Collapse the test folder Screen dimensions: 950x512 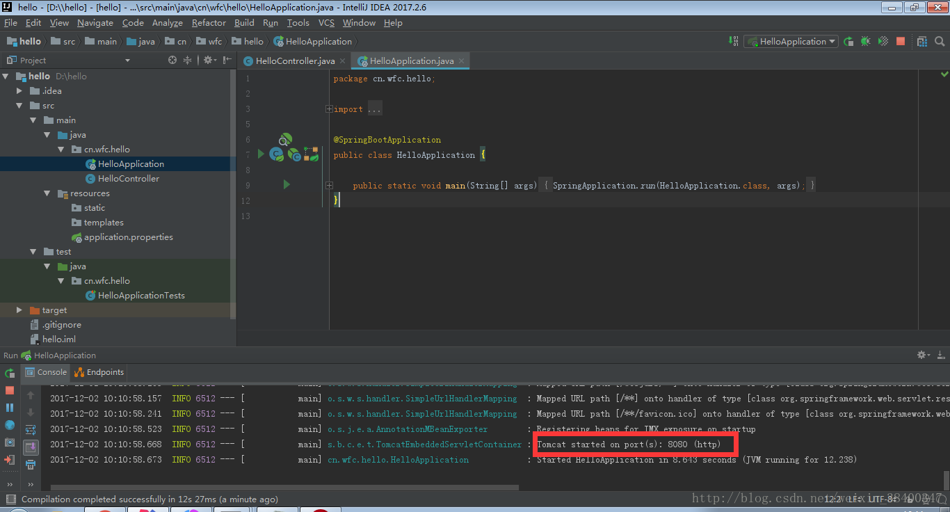[33, 252]
